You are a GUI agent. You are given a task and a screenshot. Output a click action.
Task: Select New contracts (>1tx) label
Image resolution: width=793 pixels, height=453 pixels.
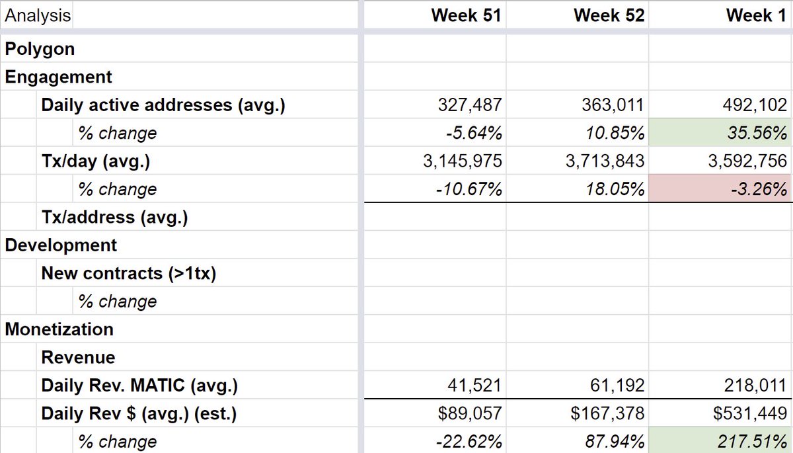point(129,273)
